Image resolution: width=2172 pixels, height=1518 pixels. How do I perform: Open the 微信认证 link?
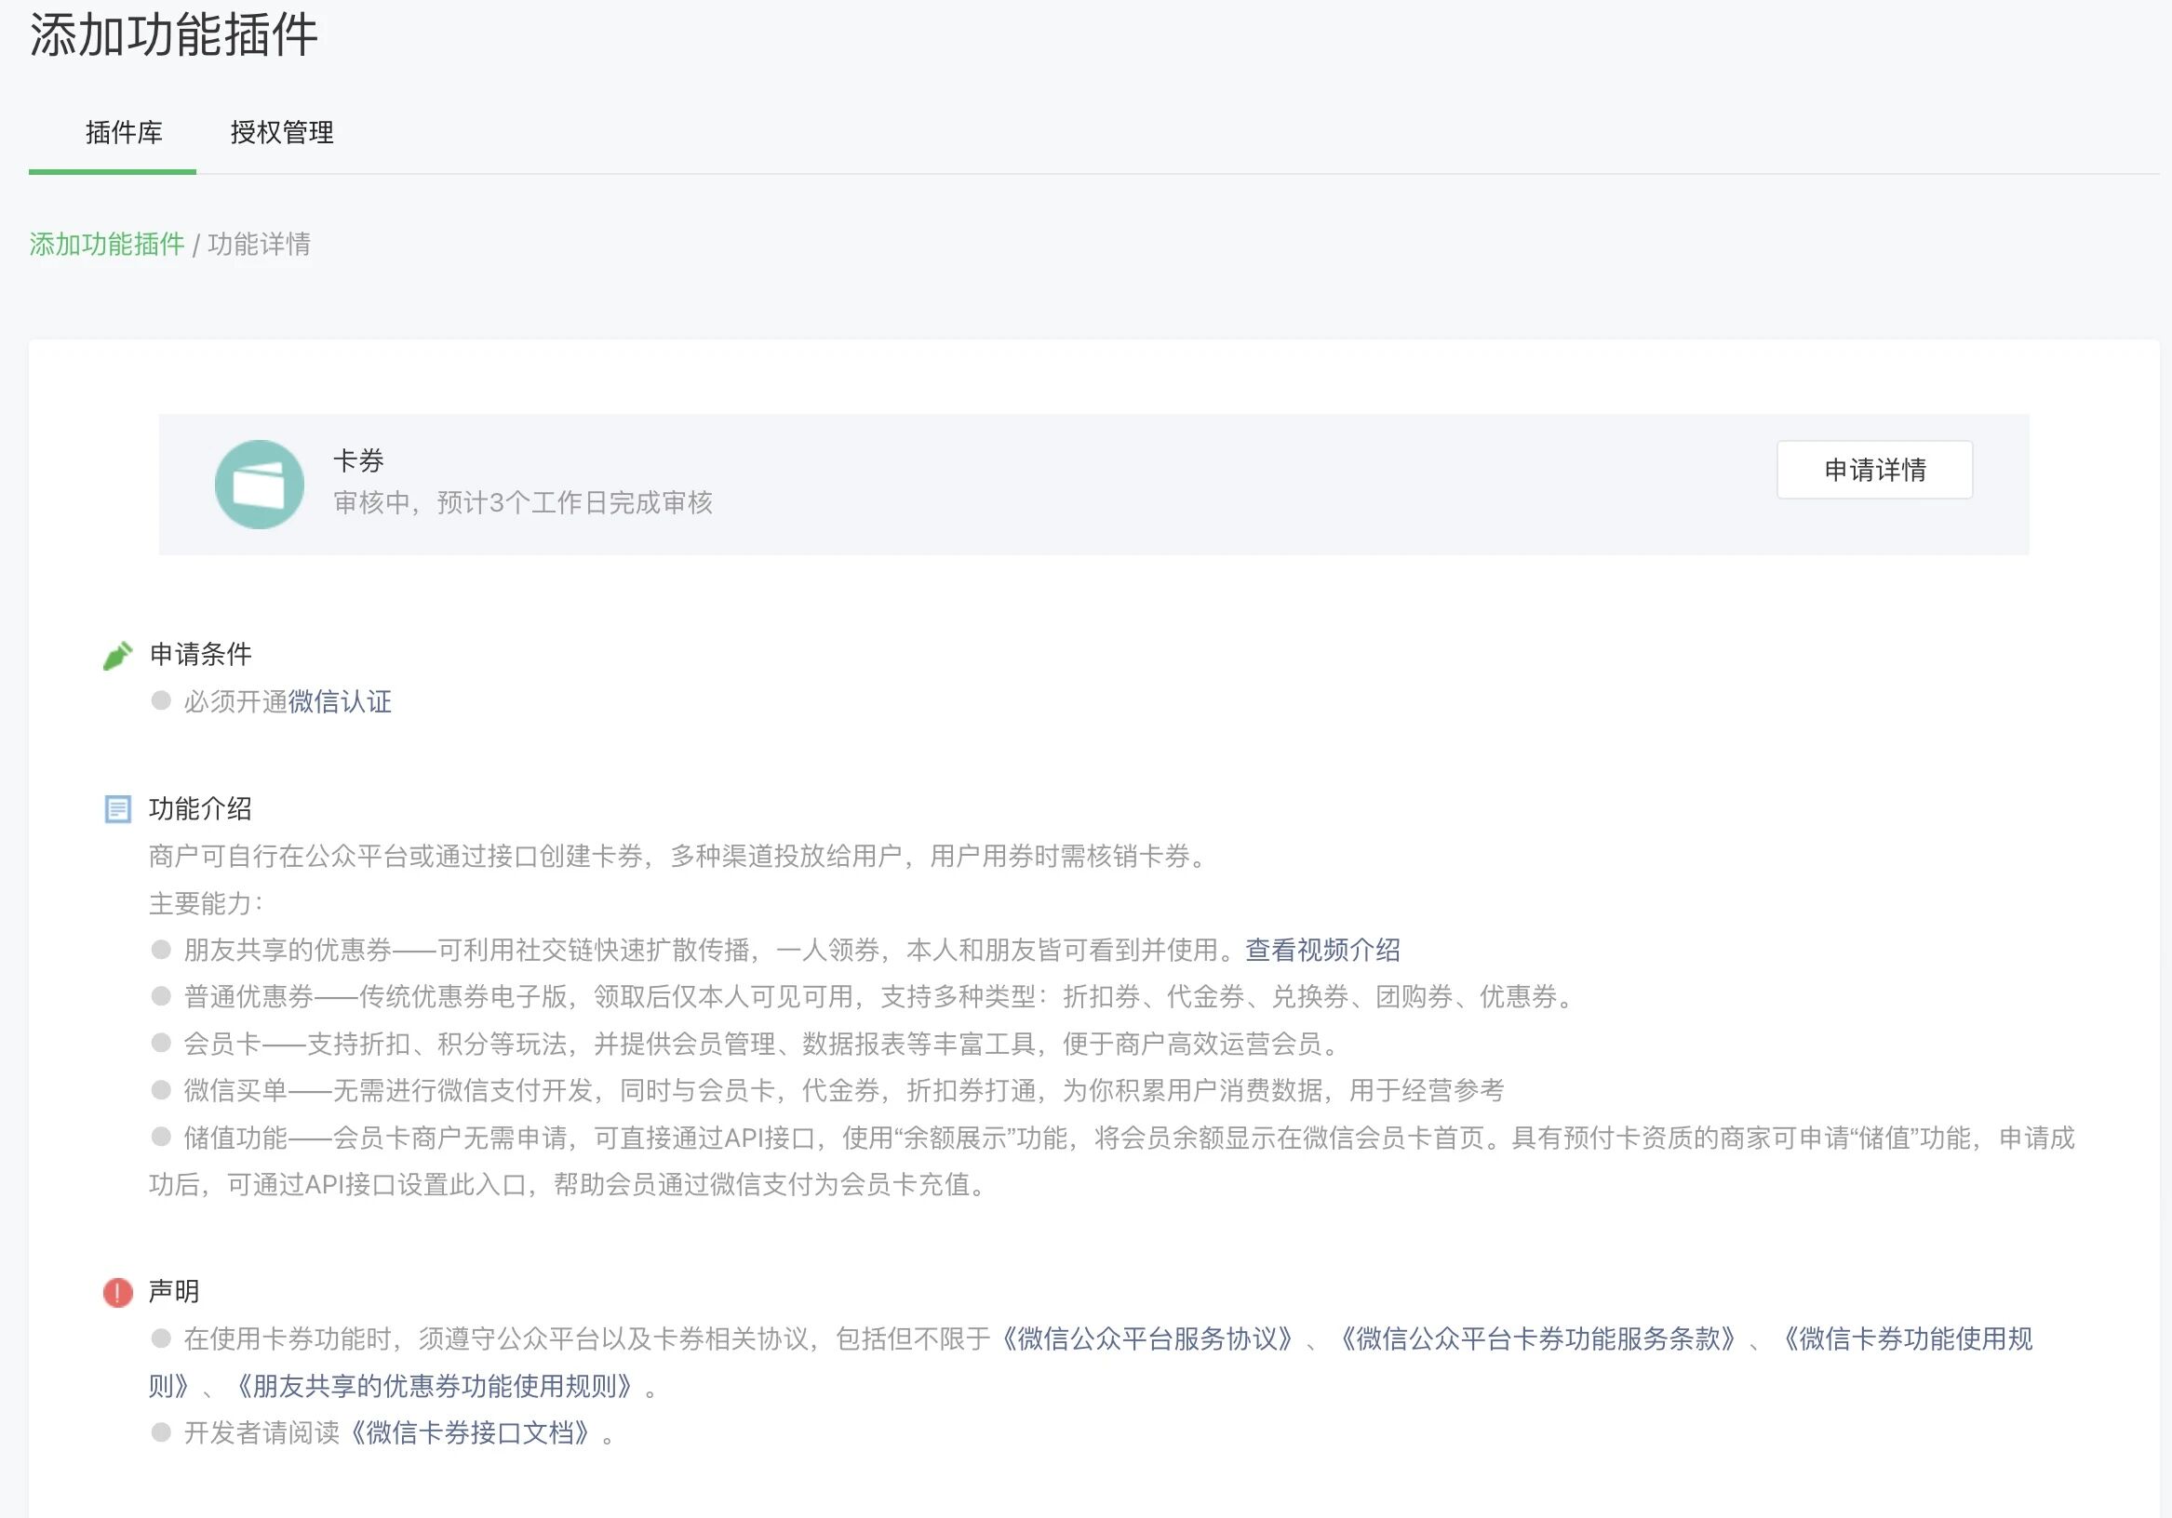coord(341,701)
